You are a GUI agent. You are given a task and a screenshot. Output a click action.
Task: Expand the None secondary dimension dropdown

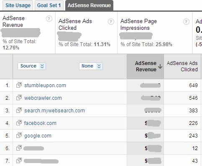click(91, 66)
